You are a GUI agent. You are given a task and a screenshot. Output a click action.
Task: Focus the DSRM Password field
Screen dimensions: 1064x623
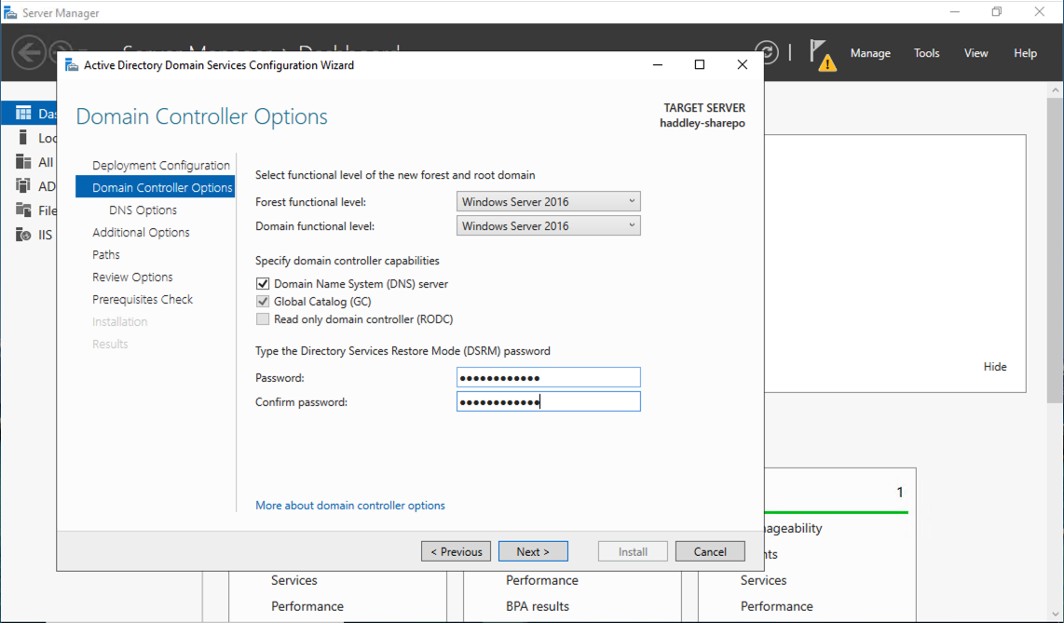(x=548, y=377)
